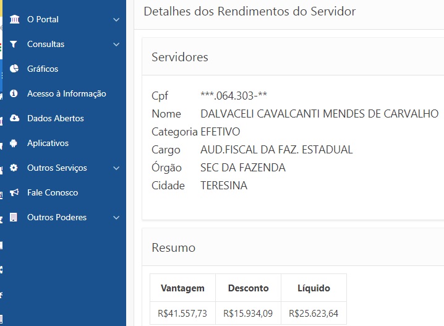Click the office building icon beside Outros Poderes

pyautogui.click(x=14, y=217)
